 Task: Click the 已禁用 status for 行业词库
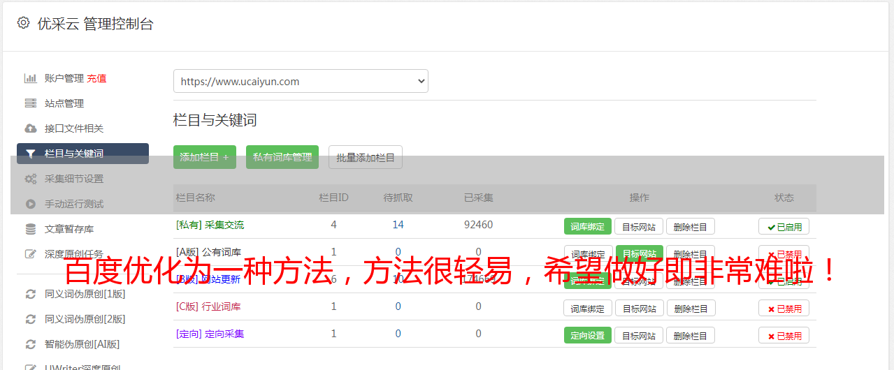(x=784, y=308)
